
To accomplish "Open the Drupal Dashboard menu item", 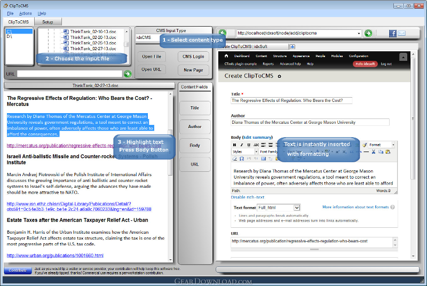I will click(x=242, y=56).
